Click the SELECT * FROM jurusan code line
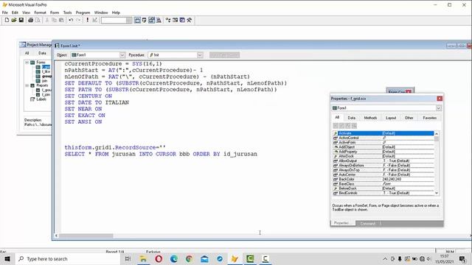The width and height of the screenshot is (472, 265). click(x=161, y=154)
